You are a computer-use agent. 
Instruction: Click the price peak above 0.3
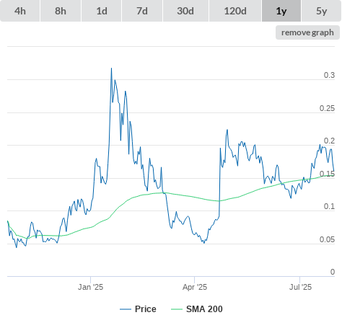(x=111, y=68)
